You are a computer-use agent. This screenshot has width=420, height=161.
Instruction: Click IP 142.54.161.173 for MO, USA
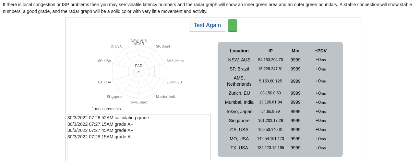click(270, 139)
